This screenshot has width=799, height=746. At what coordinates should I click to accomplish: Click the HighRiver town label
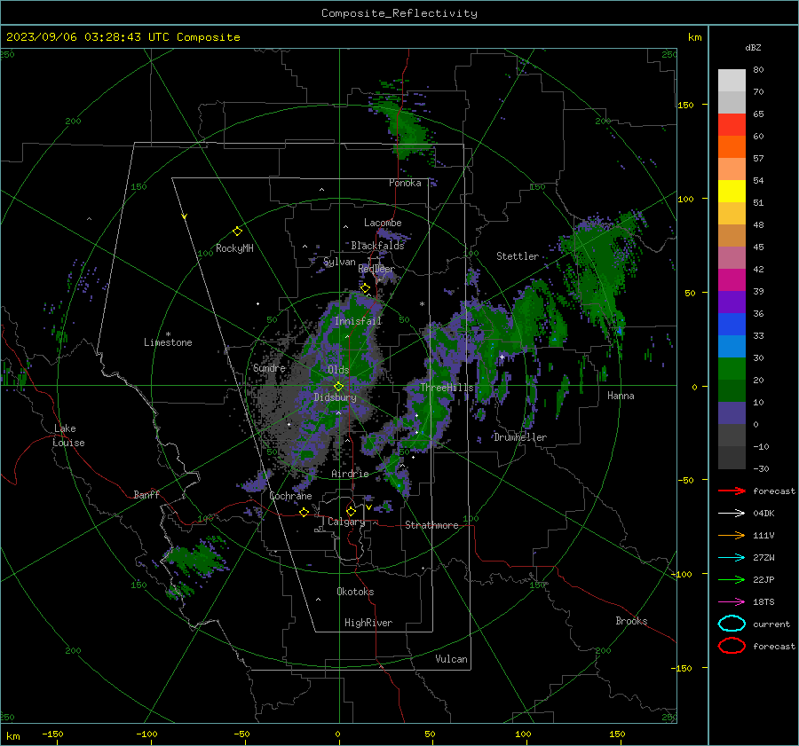point(368,623)
